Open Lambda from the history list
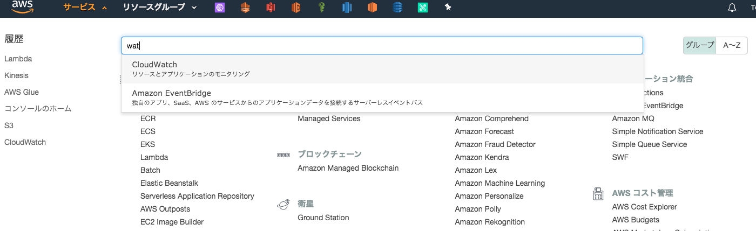The width and height of the screenshot is (756, 231). (x=18, y=59)
